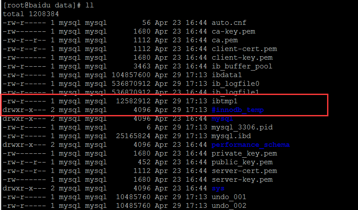Click the size 10485760 of undo_001
This screenshot has width=358, height=210.
point(133,197)
